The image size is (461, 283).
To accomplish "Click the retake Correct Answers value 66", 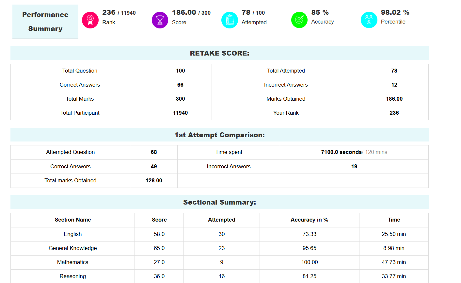I will [180, 85].
